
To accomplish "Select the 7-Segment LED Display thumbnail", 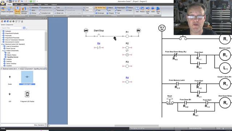I will 27,94.
